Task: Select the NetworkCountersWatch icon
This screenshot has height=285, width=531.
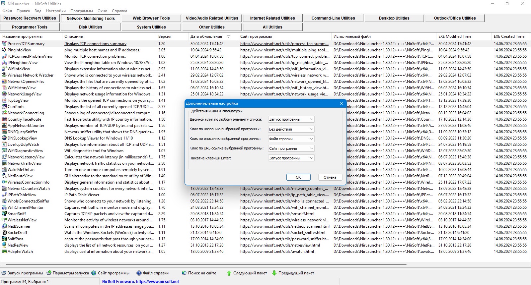Action: point(4,189)
